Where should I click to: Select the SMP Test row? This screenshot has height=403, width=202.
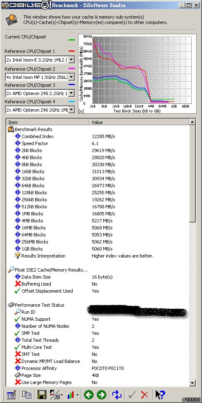coord(97,333)
